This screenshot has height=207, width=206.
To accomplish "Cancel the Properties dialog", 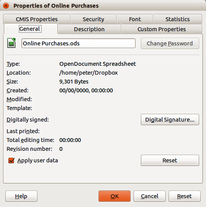I will click(149, 196).
